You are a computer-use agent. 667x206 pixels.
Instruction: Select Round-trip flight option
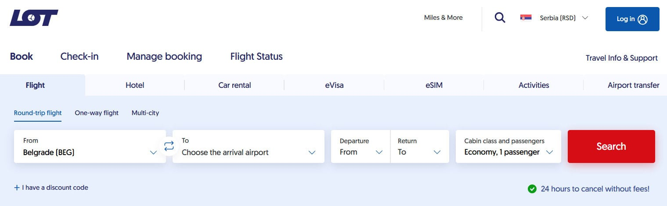(x=38, y=113)
